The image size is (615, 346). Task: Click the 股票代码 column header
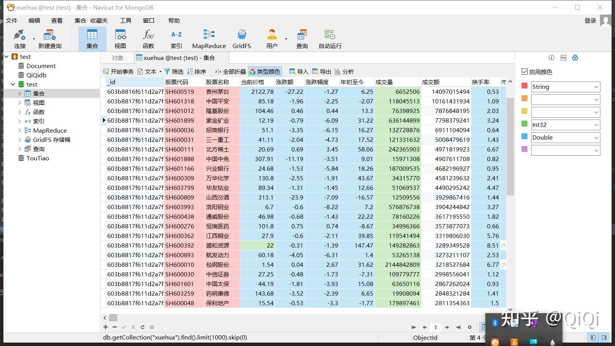click(x=184, y=82)
